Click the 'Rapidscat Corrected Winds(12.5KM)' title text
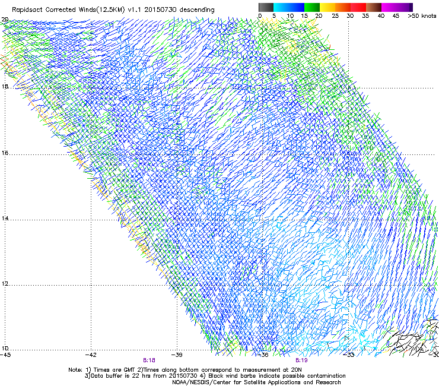The width and height of the screenshot is (439, 386). pyautogui.click(x=68, y=10)
